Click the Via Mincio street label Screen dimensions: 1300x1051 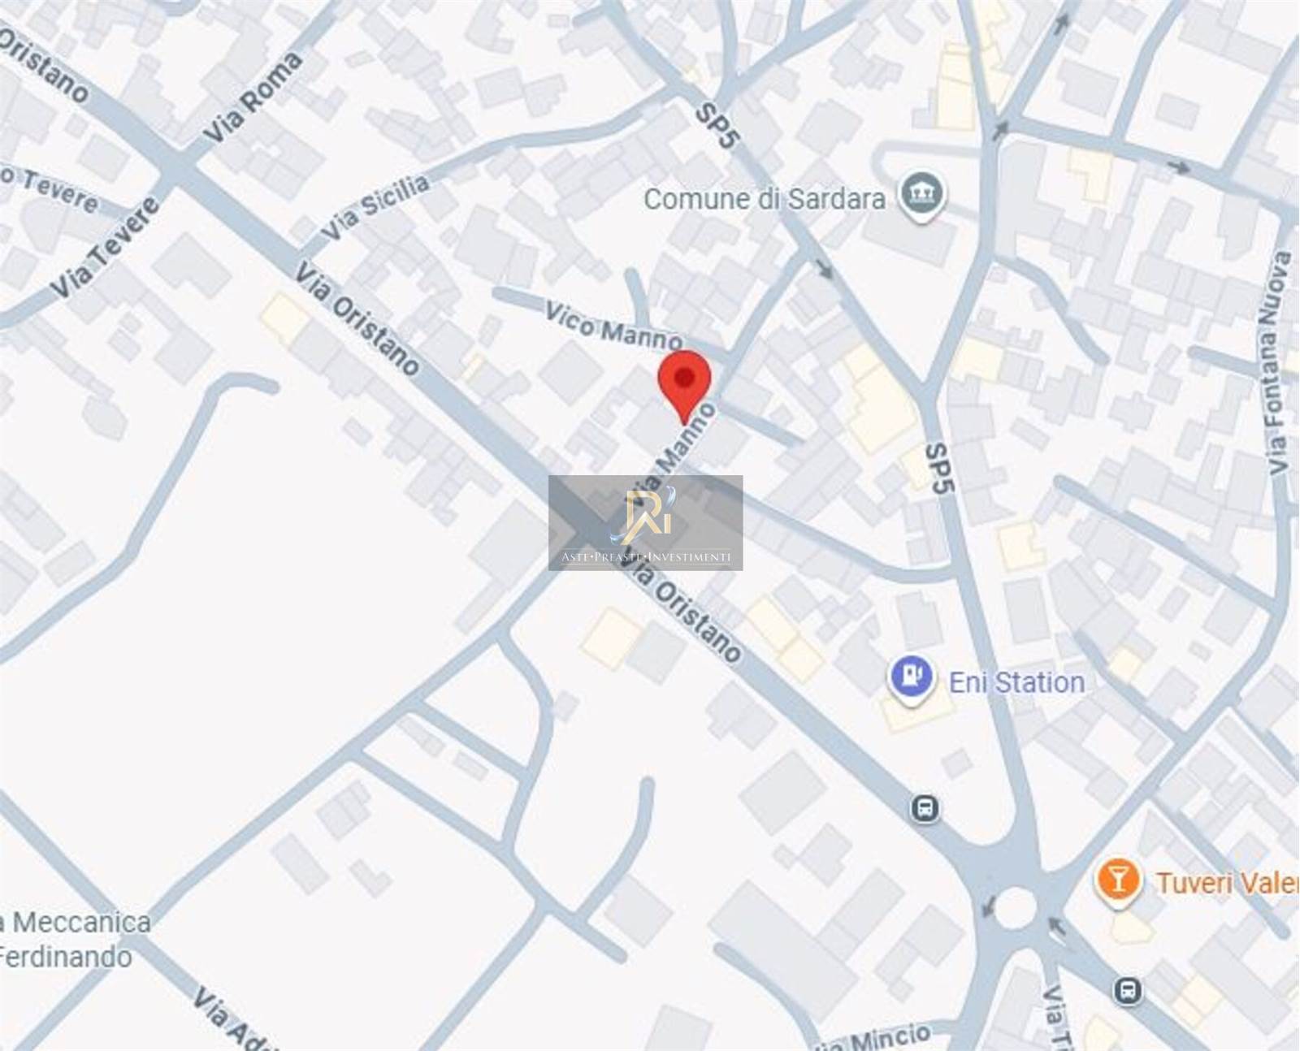[x=874, y=1039]
